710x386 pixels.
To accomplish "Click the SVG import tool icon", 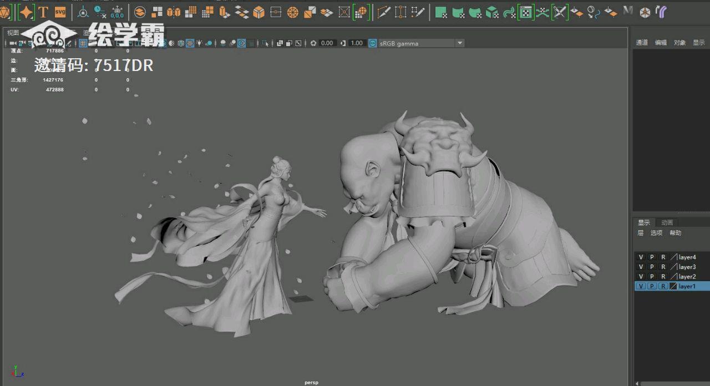I will click(x=60, y=12).
